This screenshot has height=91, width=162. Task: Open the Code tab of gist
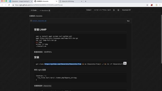34,10
